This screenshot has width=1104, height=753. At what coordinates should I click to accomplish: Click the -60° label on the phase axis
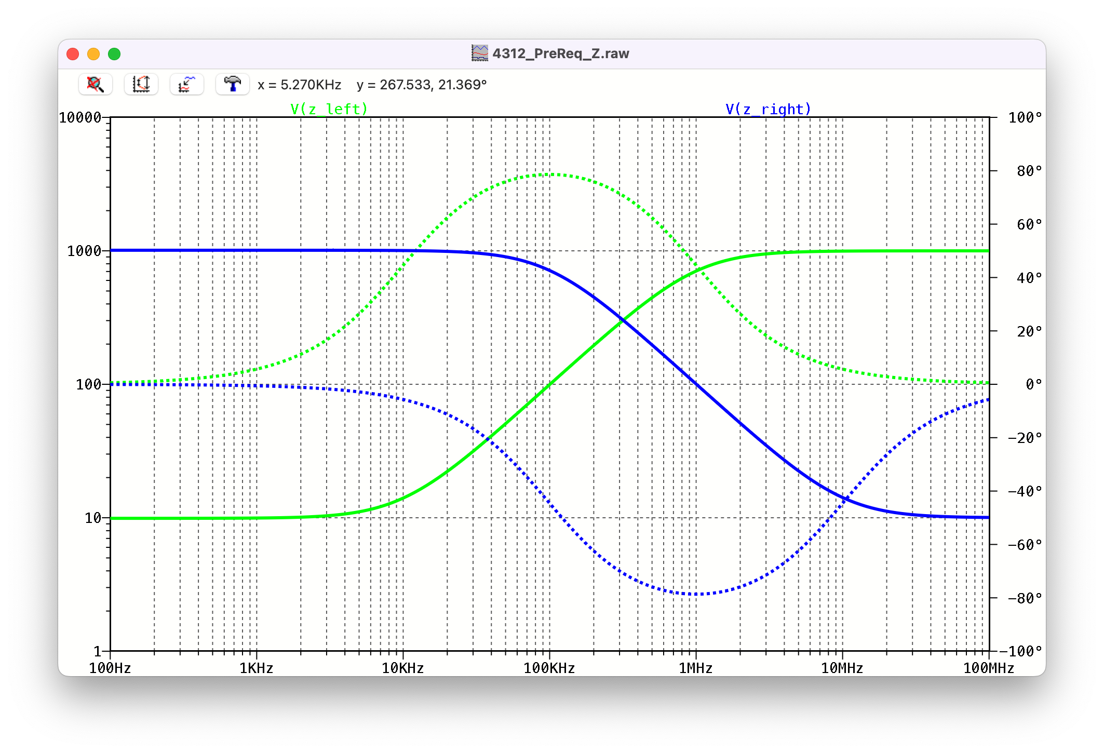pyautogui.click(x=1025, y=545)
